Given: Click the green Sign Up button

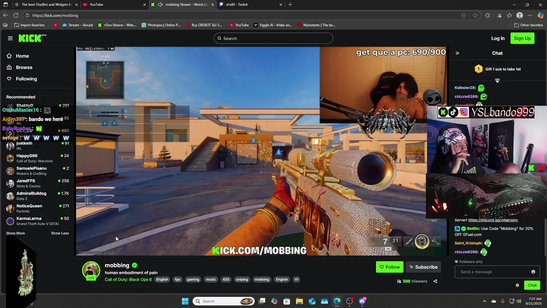Looking at the screenshot, I should 522,38.
